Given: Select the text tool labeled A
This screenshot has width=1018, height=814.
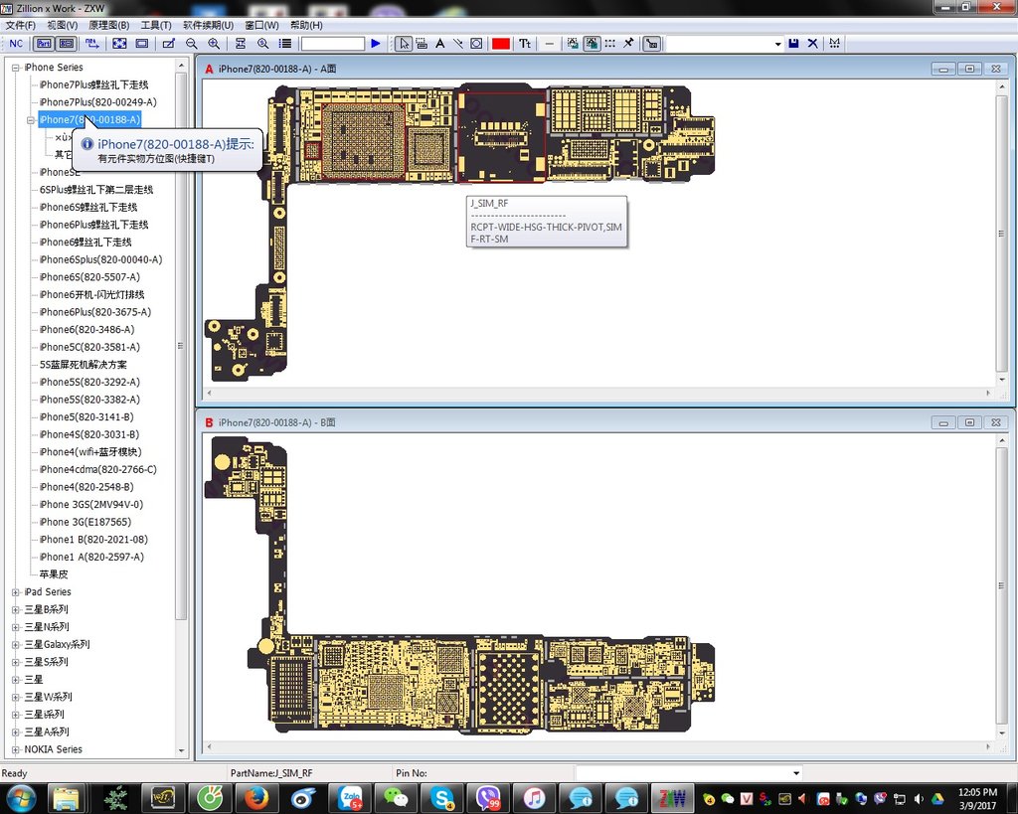Looking at the screenshot, I should coord(440,43).
